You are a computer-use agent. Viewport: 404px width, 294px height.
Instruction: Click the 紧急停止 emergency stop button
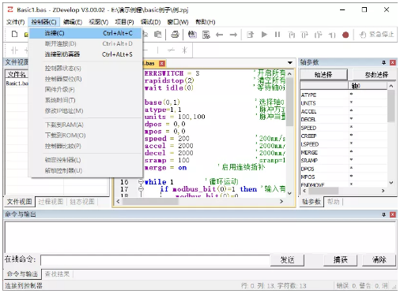pyautogui.click(x=376, y=35)
